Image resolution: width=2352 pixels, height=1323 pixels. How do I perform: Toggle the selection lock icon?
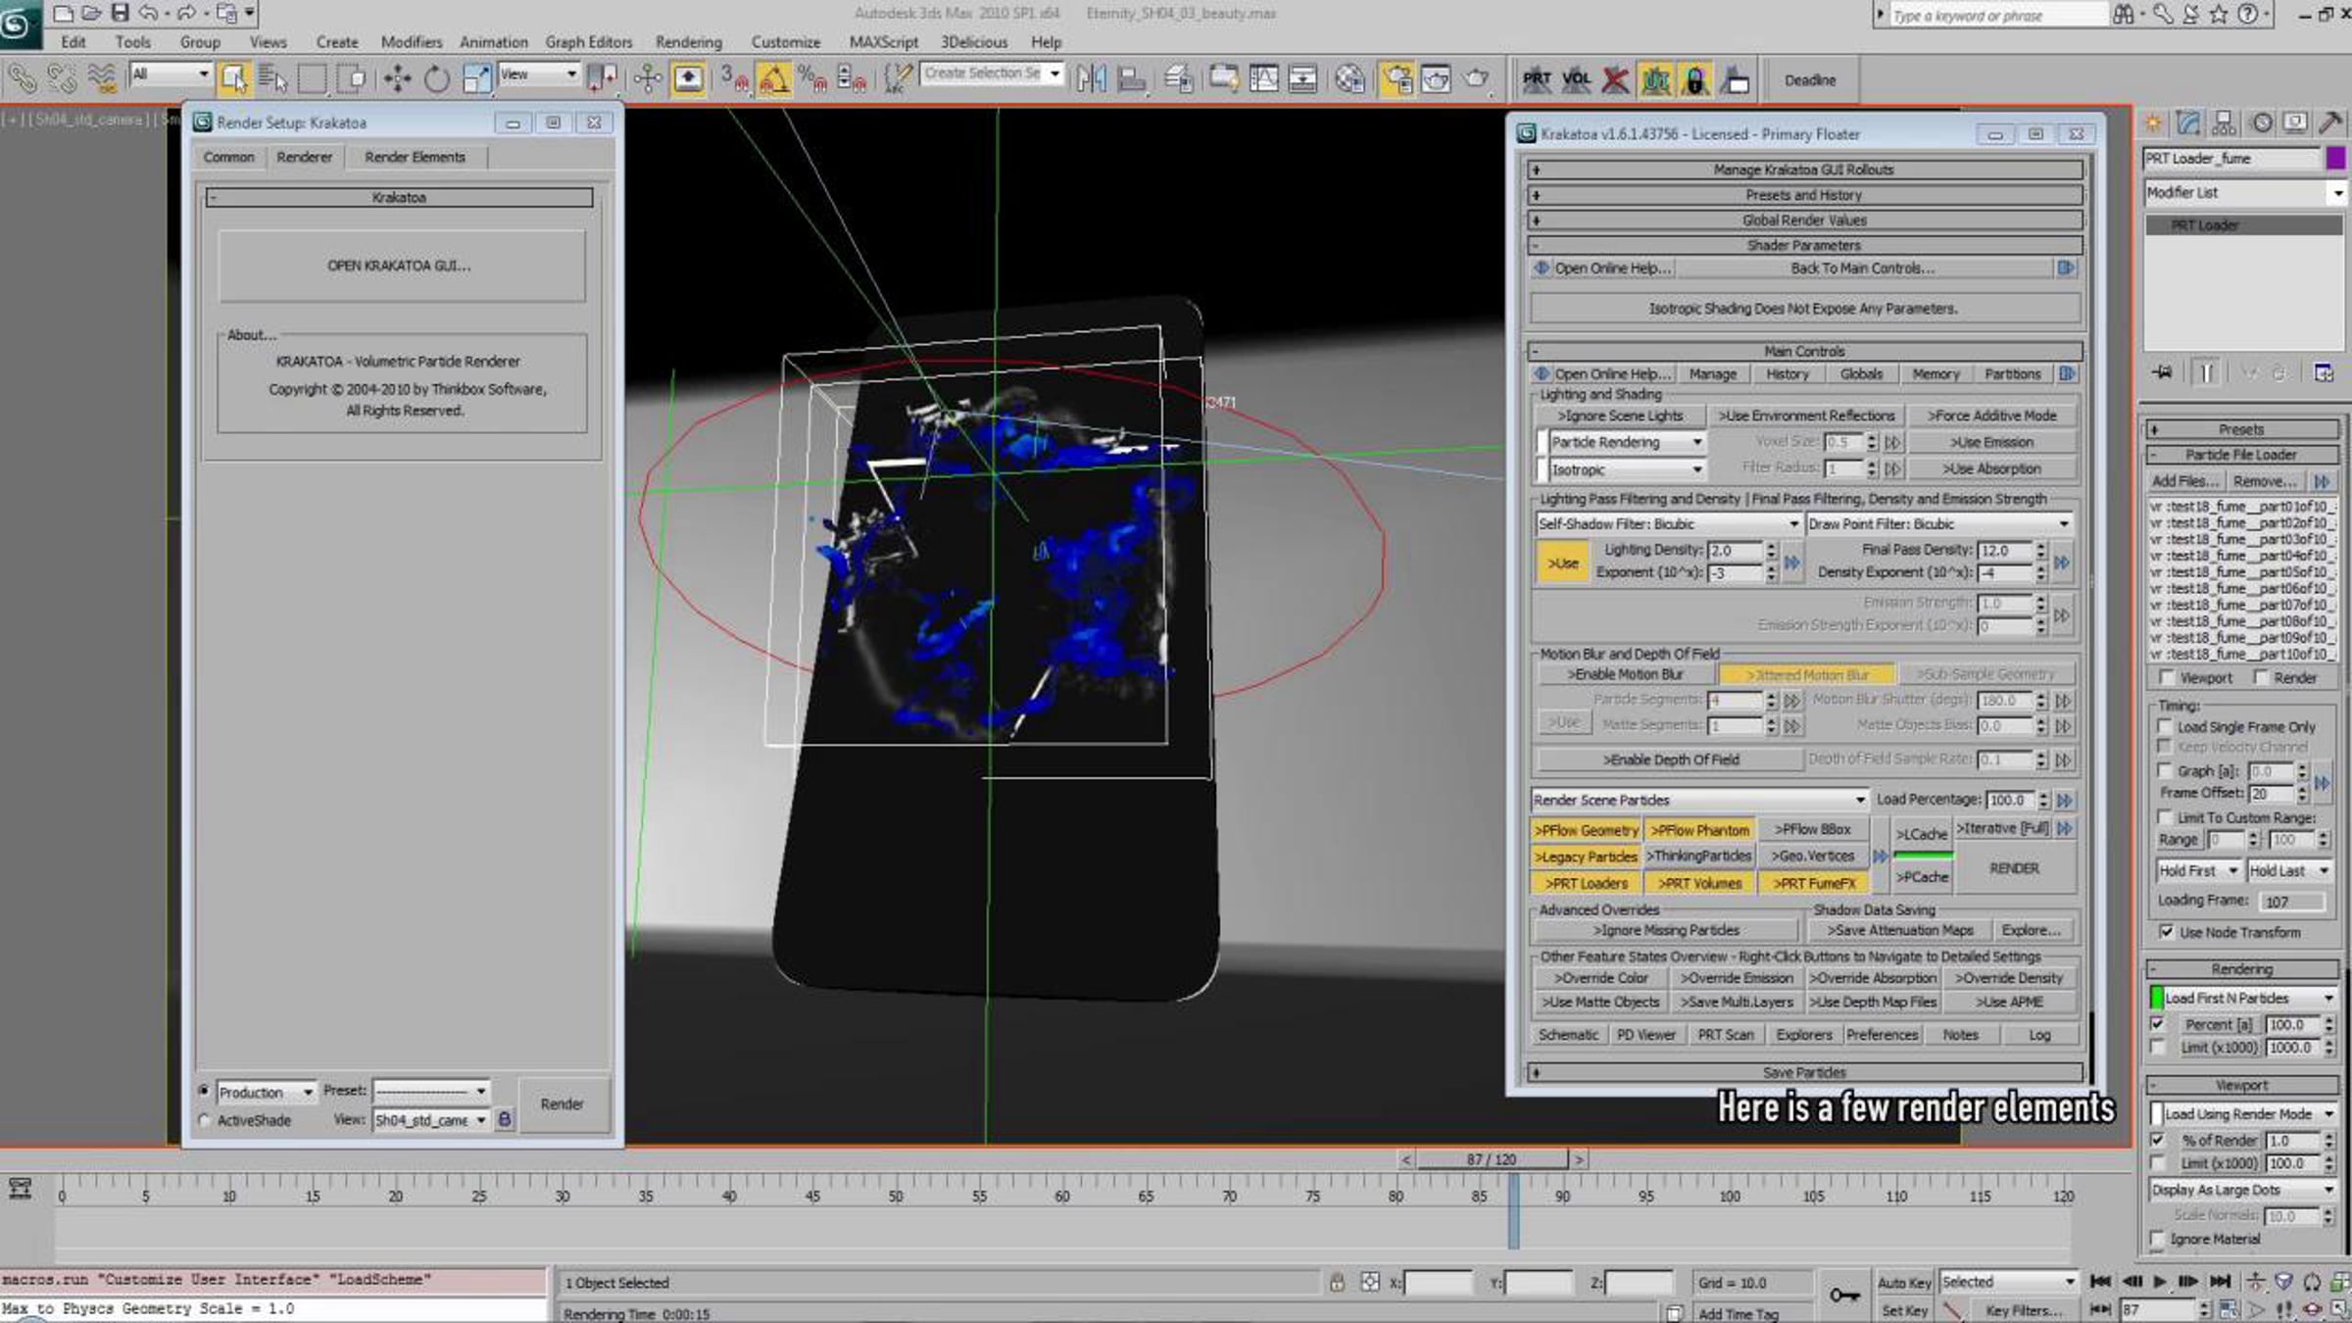[1337, 1282]
